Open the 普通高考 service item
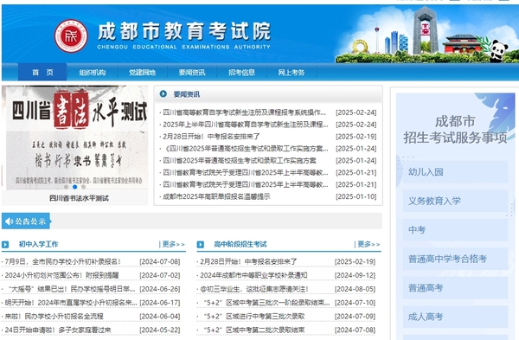The image size is (519, 340). click(x=455, y=288)
